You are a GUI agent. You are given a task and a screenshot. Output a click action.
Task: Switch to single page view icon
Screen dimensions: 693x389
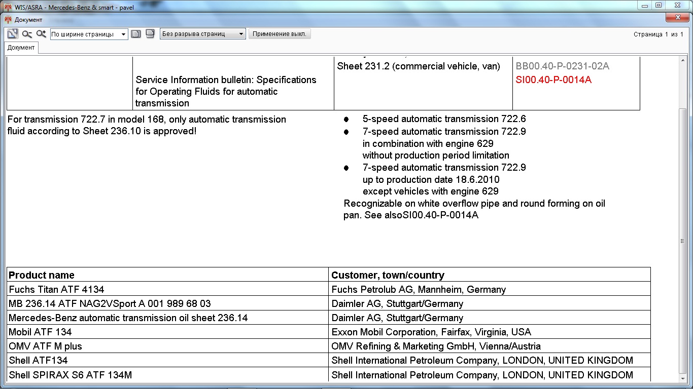135,34
